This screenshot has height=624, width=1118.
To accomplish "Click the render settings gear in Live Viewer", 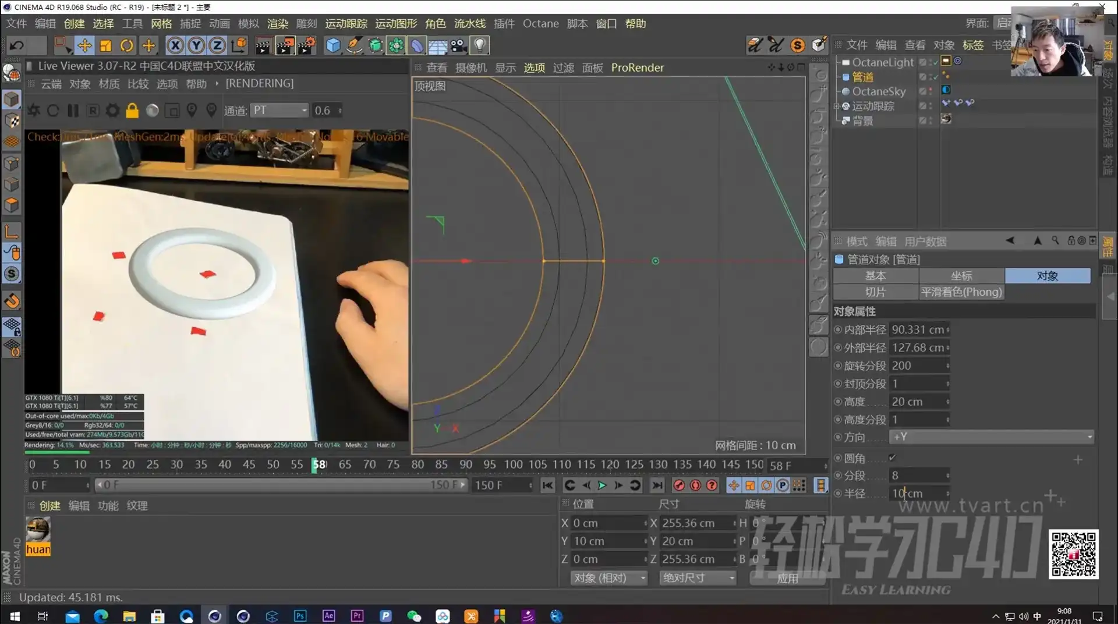I will click(x=112, y=111).
